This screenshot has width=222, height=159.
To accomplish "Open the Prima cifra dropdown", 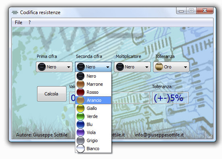I will tap(54, 67).
